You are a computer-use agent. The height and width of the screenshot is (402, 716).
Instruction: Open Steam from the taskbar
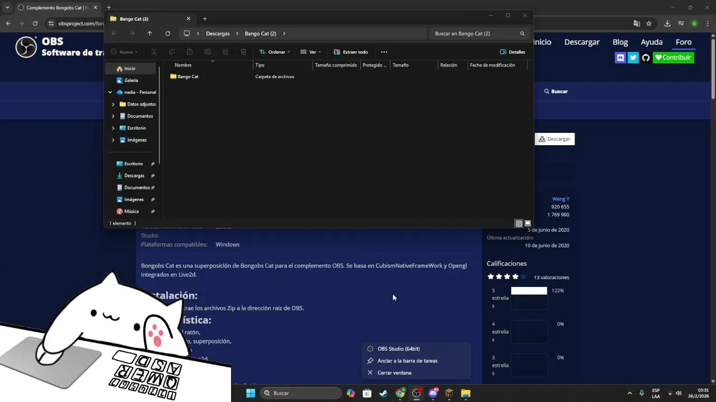point(383,393)
